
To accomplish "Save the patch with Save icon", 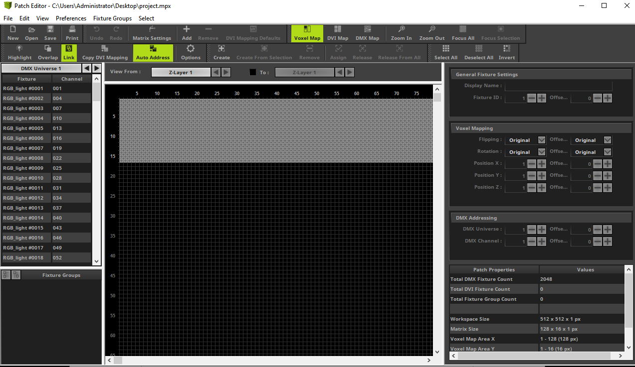I will (50, 33).
